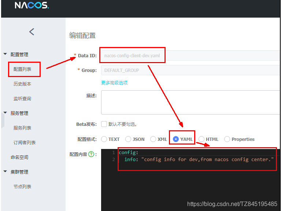The height and width of the screenshot is (211, 281).
Task: Open 订阅者列表 in the sidebar
Action: [25, 143]
